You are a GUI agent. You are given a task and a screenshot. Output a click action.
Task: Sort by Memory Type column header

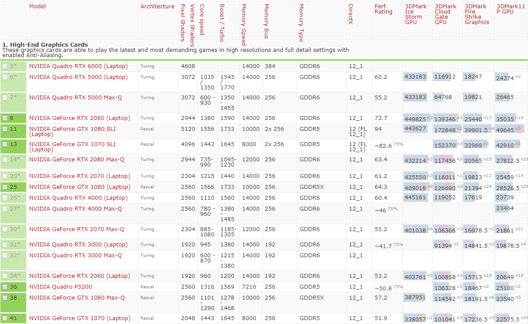tap(301, 23)
